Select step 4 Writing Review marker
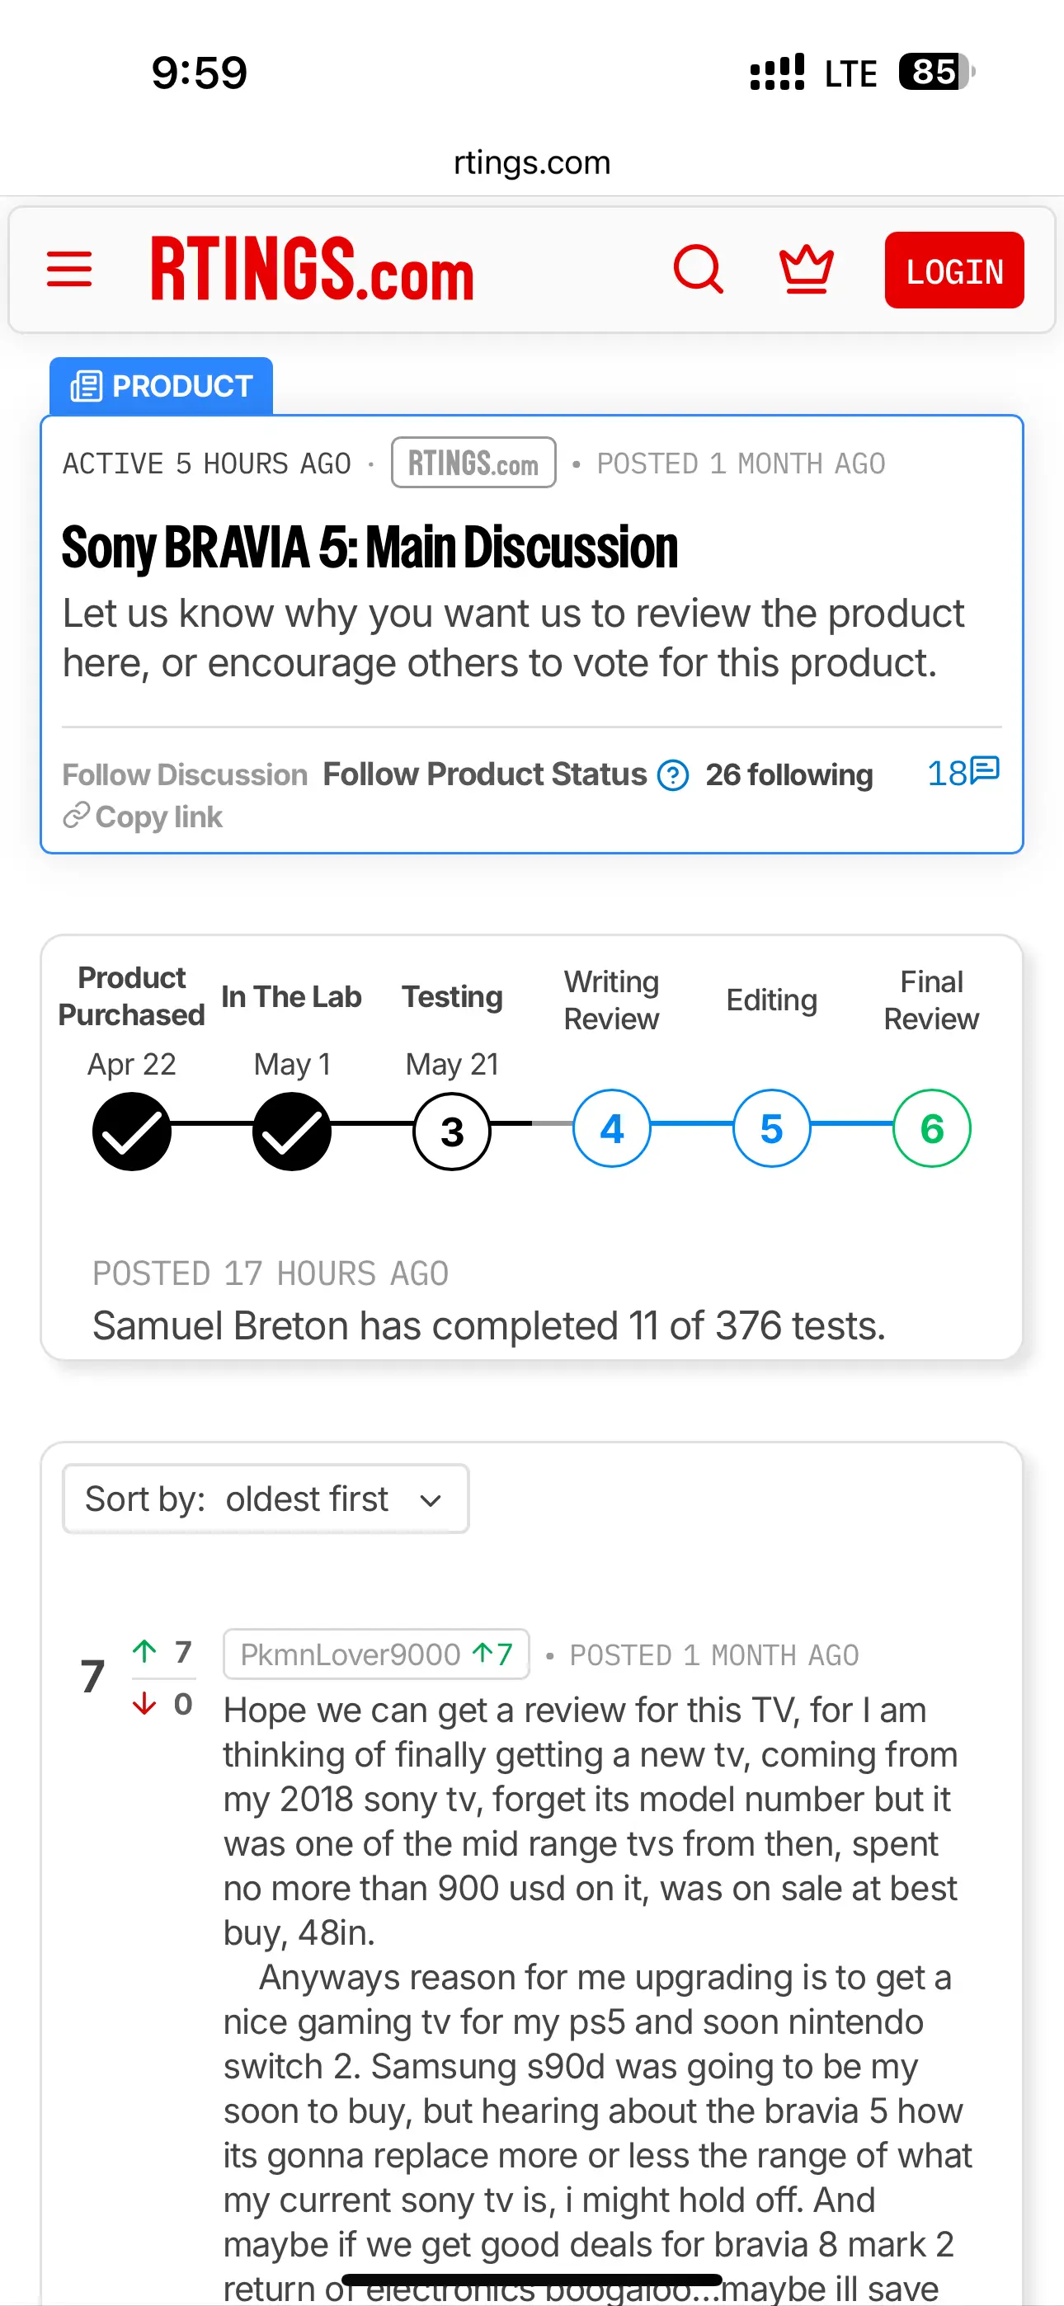 click(612, 1129)
